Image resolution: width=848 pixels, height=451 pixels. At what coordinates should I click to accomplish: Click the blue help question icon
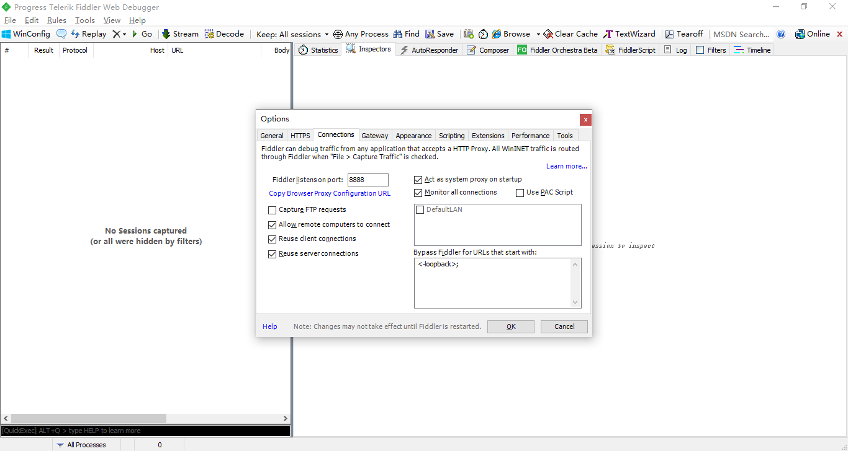[x=781, y=34]
